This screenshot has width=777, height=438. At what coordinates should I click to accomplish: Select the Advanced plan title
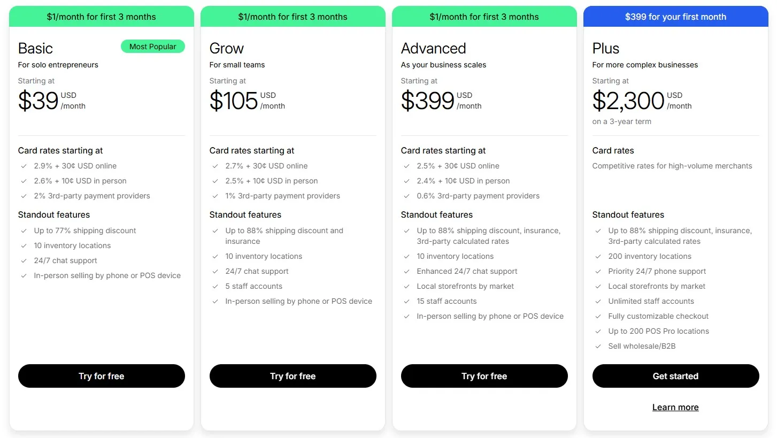tap(433, 49)
